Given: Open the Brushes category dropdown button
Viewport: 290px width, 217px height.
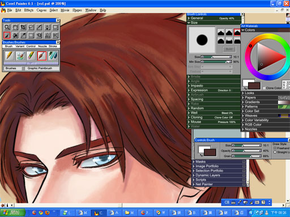Looking at the screenshot, I should pos(12,68).
